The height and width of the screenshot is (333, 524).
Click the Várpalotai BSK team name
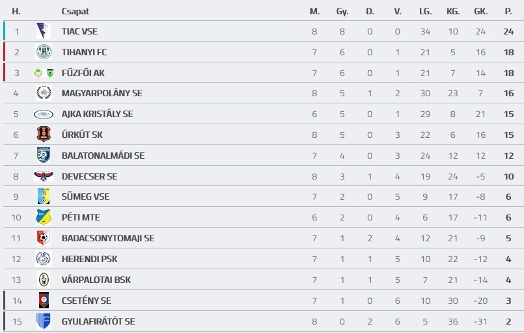(96, 280)
